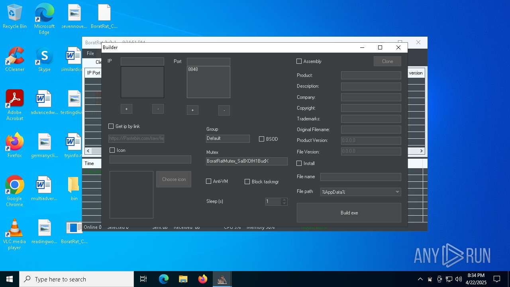Open VLC media player shortcut
This screenshot has width=510, height=287.
coord(15,234)
